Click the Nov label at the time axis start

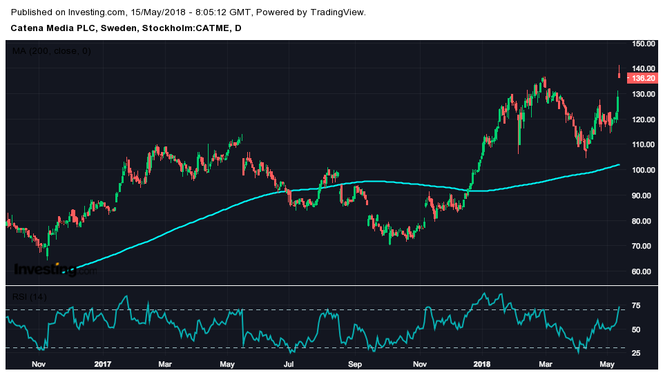point(39,364)
